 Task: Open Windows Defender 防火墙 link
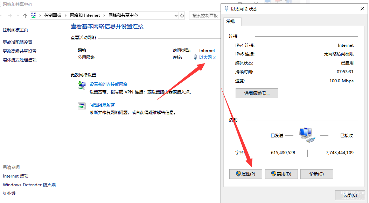(x=29, y=185)
